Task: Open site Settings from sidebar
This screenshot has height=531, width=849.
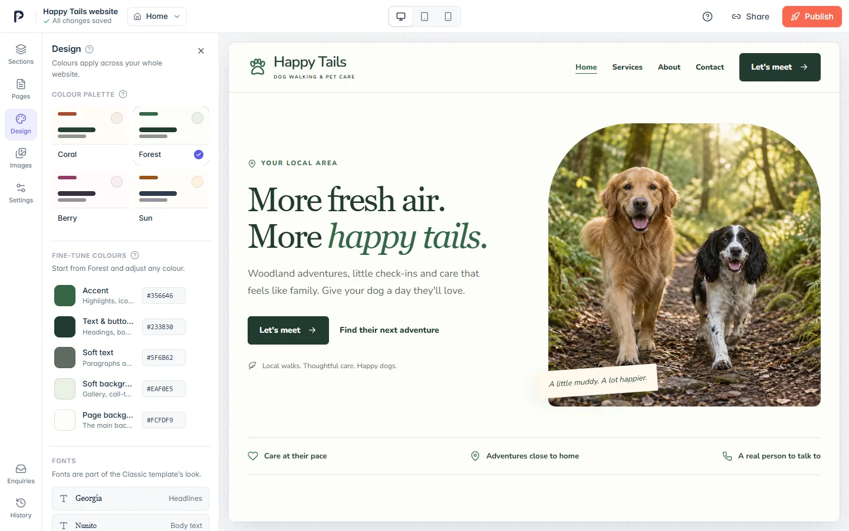Action: [x=21, y=193]
